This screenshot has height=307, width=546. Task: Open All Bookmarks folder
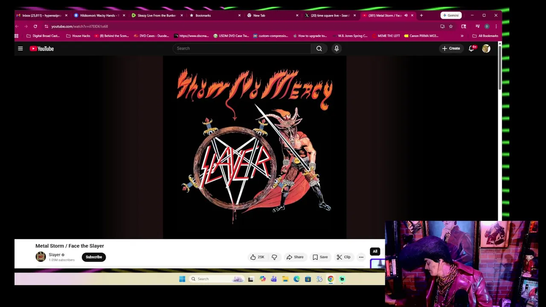click(x=485, y=36)
